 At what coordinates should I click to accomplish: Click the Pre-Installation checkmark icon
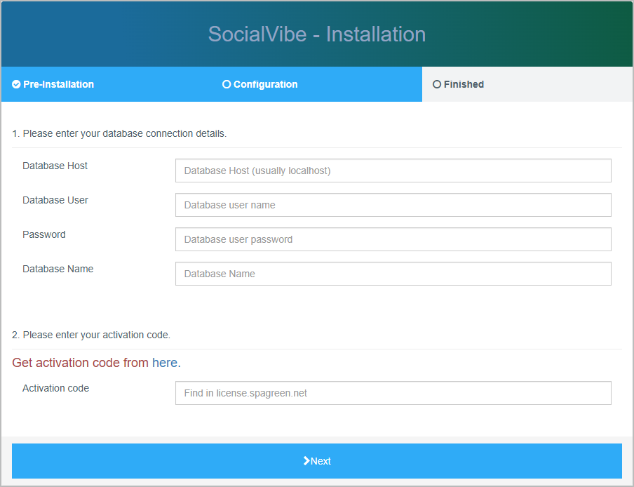point(16,84)
